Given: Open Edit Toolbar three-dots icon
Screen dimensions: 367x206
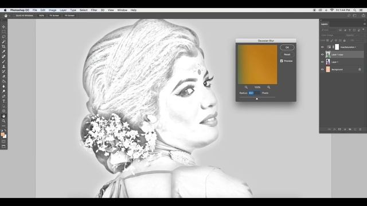Looking at the screenshot, I should coord(3,126).
